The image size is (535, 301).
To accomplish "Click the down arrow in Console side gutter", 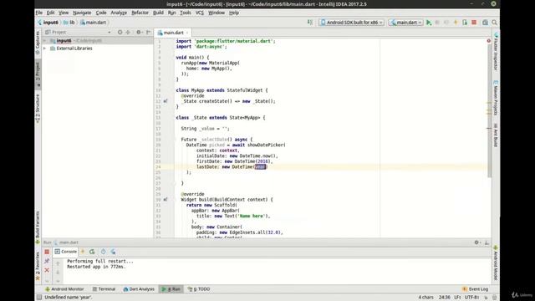I will pos(58,273).
